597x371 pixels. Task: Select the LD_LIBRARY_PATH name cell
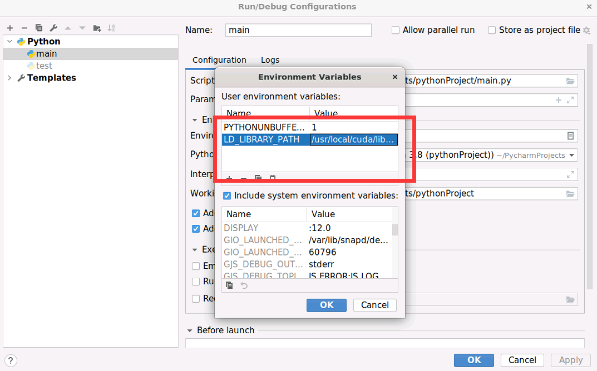266,139
